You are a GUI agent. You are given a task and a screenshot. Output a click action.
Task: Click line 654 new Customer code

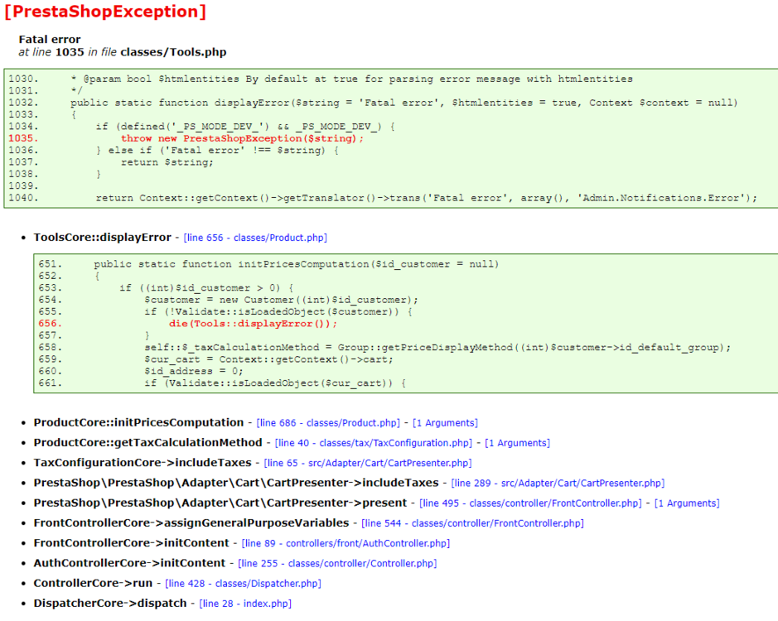point(282,300)
